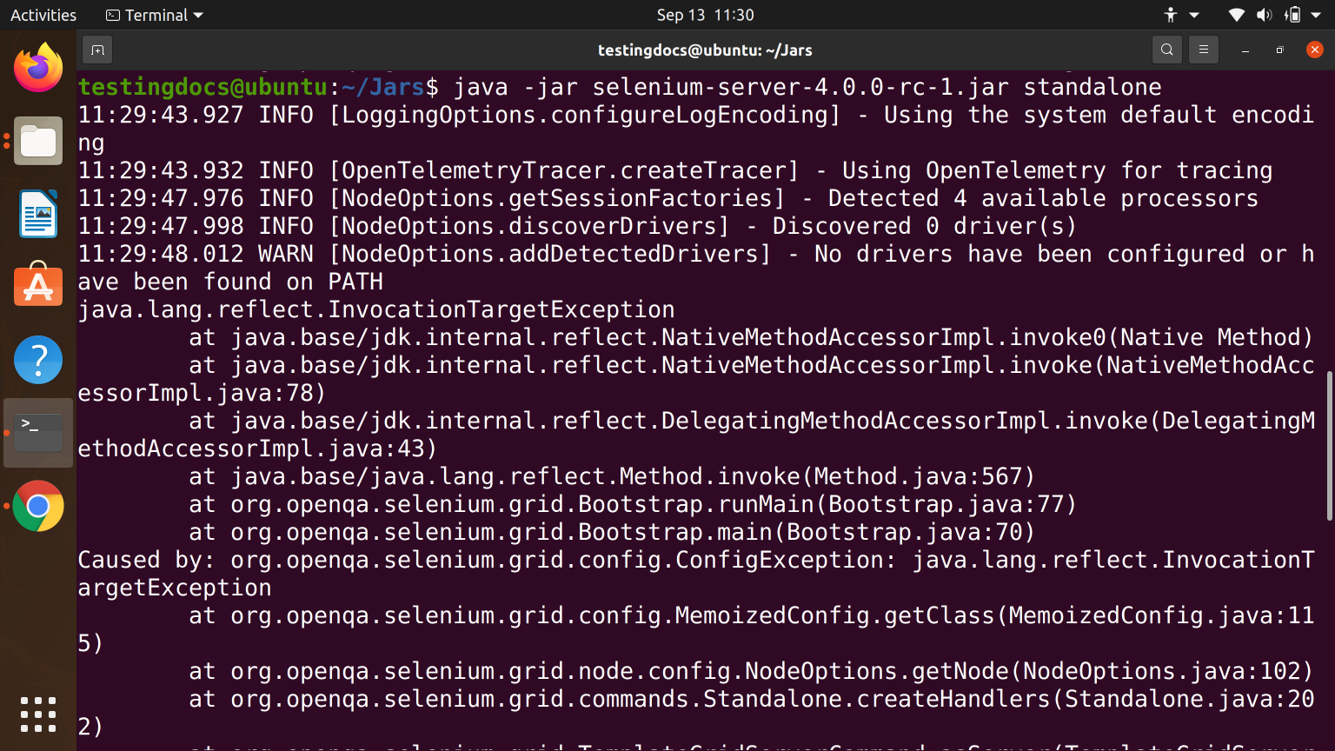The height and width of the screenshot is (751, 1335).
Task: Open the Activities overview
Action: click(42, 14)
